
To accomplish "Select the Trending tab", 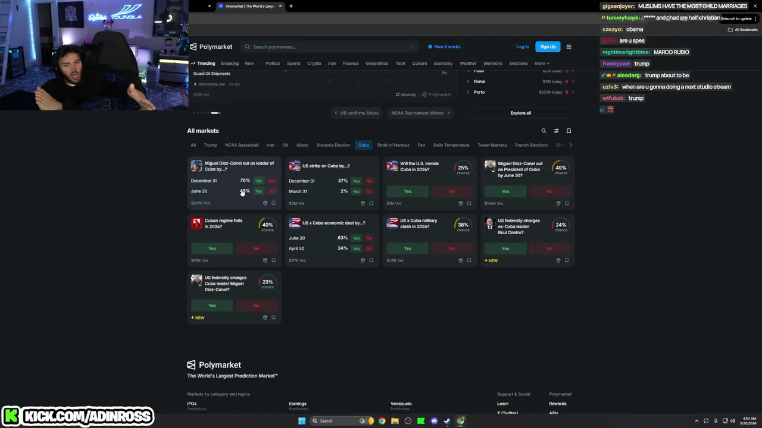I will [x=203, y=63].
